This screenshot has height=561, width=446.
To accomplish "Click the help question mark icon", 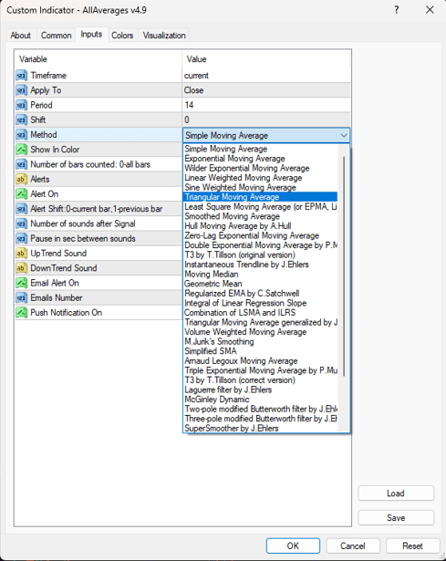I will [396, 10].
